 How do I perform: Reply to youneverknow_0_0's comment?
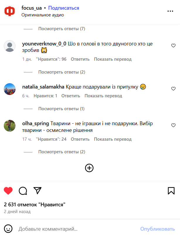pyautogui.click(x=80, y=59)
